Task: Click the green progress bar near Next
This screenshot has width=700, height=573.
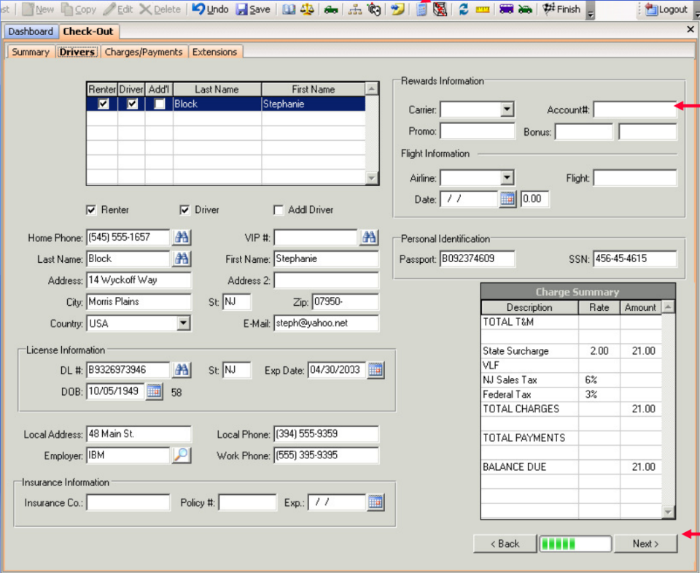Action: coord(575,543)
